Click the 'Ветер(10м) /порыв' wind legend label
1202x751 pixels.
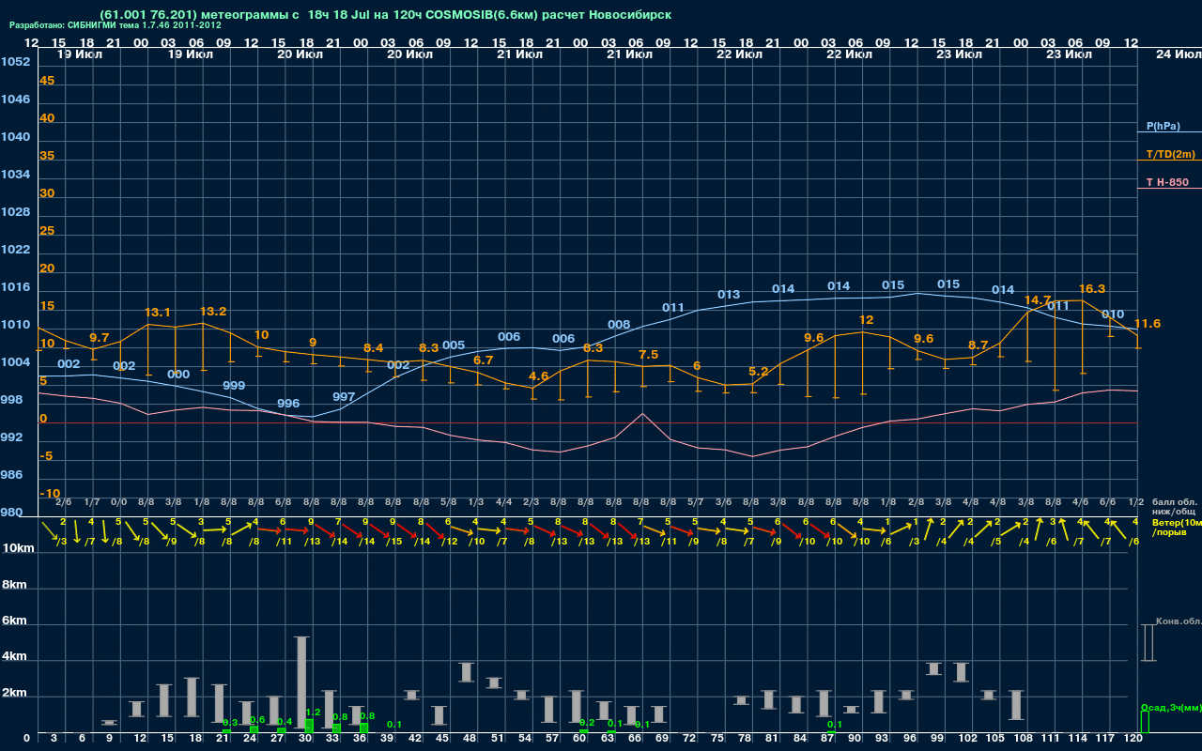[1176, 527]
